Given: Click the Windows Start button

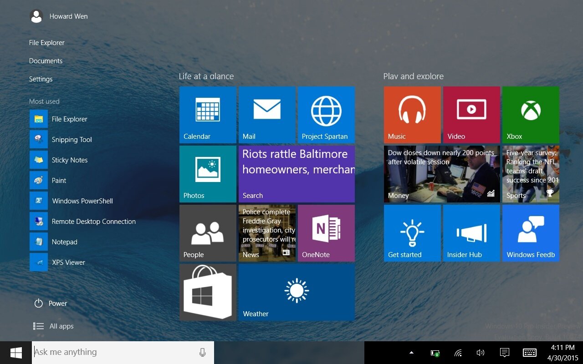Looking at the screenshot, I should tap(16, 353).
